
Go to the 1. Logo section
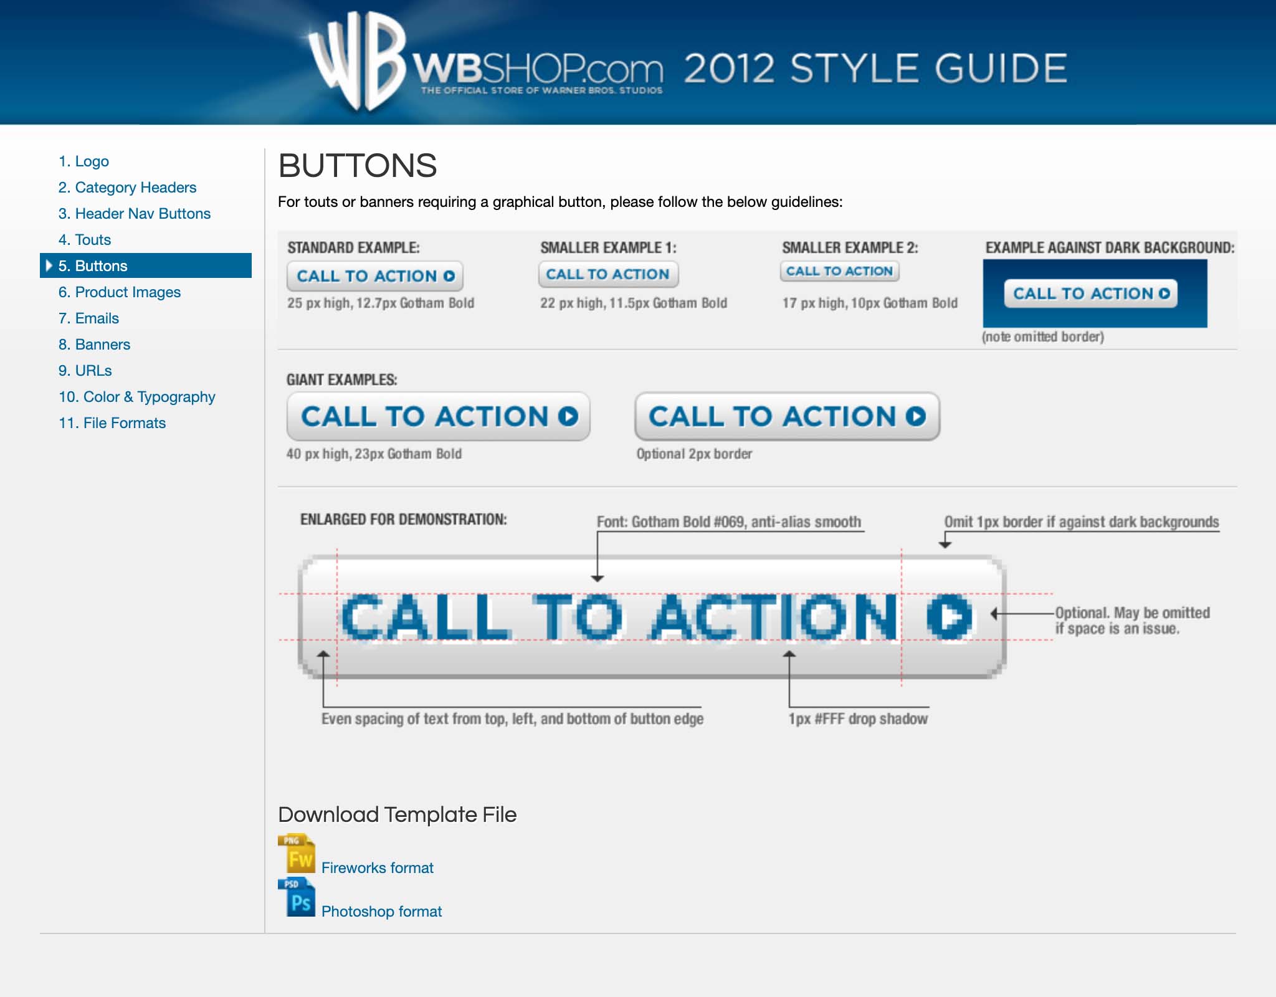click(x=83, y=161)
